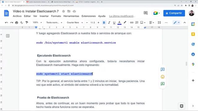Open the Insertar menu
Image resolution: width=198 pixels, height=111 pixels.
click(x=44, y=16)
